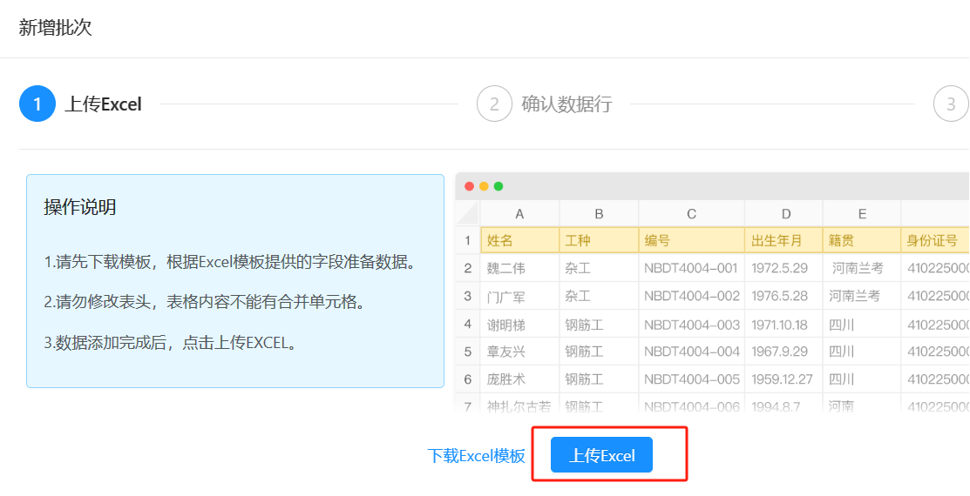The height and width of the screenshot is (496, 970).
Task: Click row number 5 in preview
Action: coord(468,352)
